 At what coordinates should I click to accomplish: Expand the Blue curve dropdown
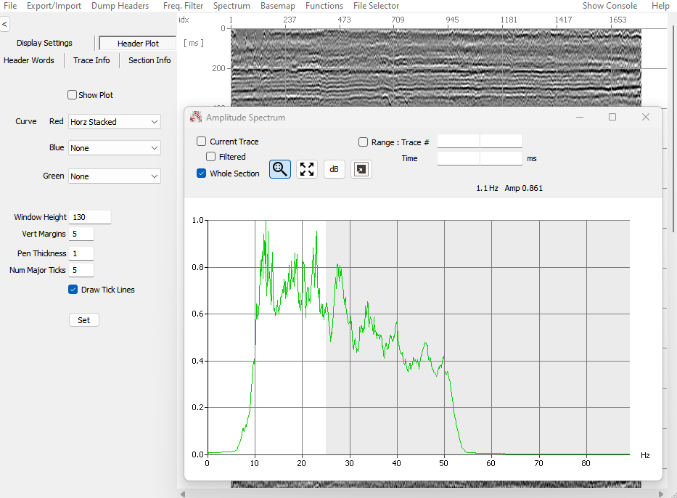click(115, 148)
